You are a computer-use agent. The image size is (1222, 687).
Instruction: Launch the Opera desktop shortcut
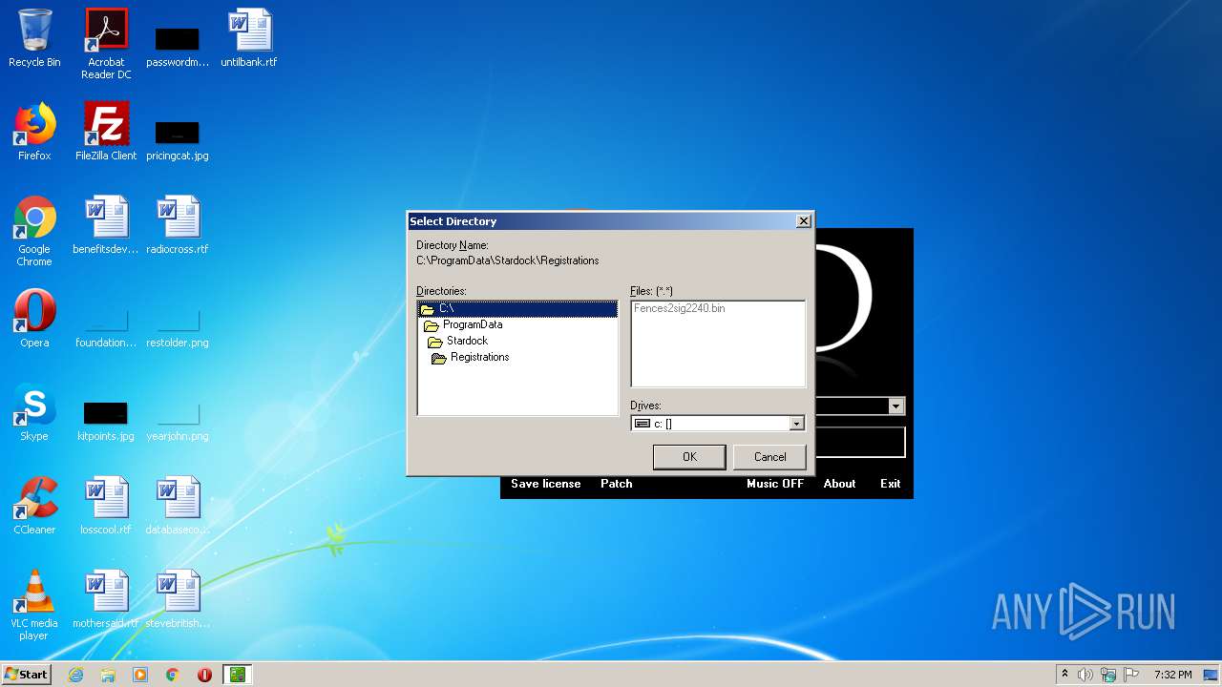[x=34, y=319]
